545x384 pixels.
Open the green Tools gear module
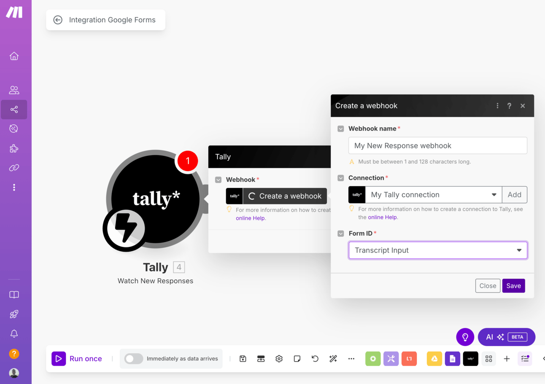(x=373, y=359)
